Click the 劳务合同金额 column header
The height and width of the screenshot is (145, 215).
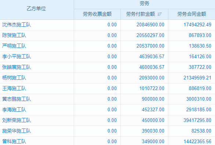click(192, 14)
